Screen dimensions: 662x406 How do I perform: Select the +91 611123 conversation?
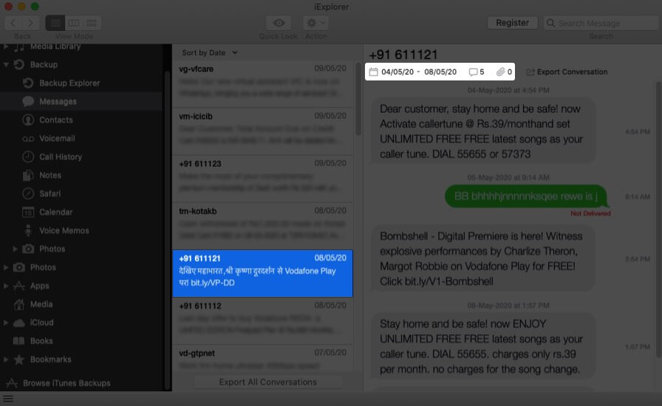262,179
